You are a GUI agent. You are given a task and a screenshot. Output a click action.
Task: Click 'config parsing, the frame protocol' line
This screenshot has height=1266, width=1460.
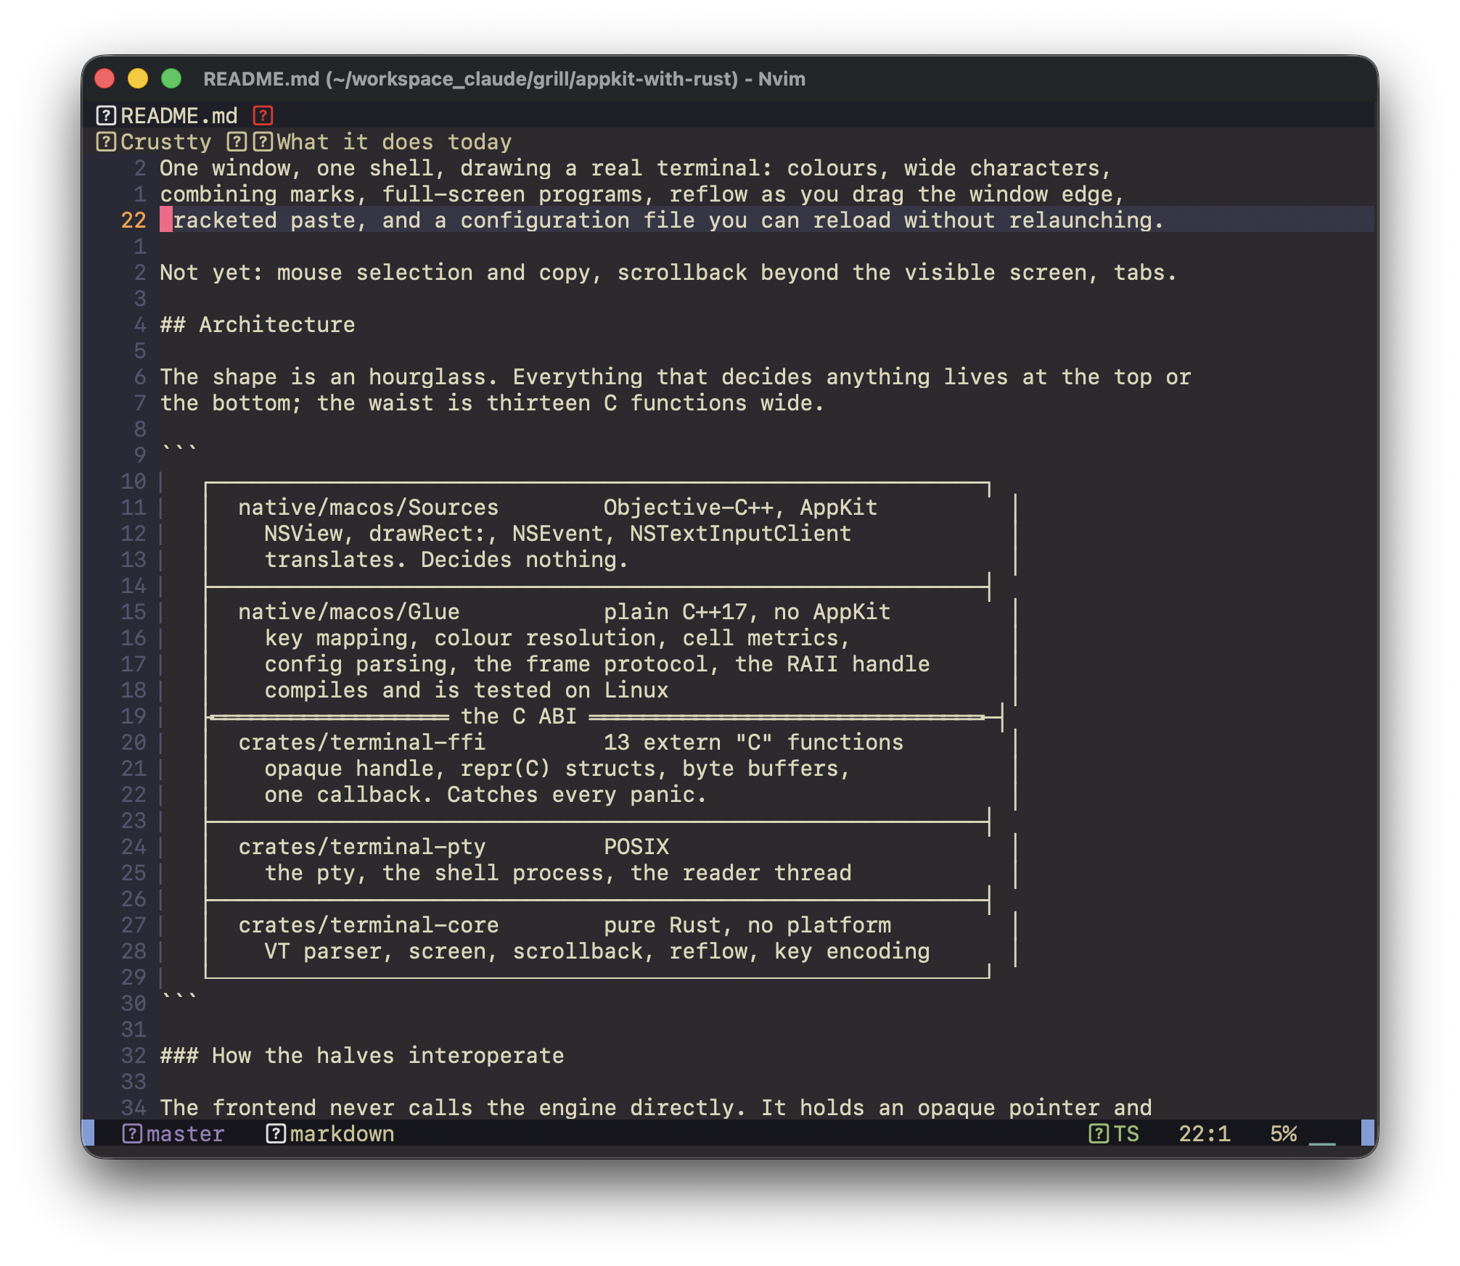coord(596,663)
